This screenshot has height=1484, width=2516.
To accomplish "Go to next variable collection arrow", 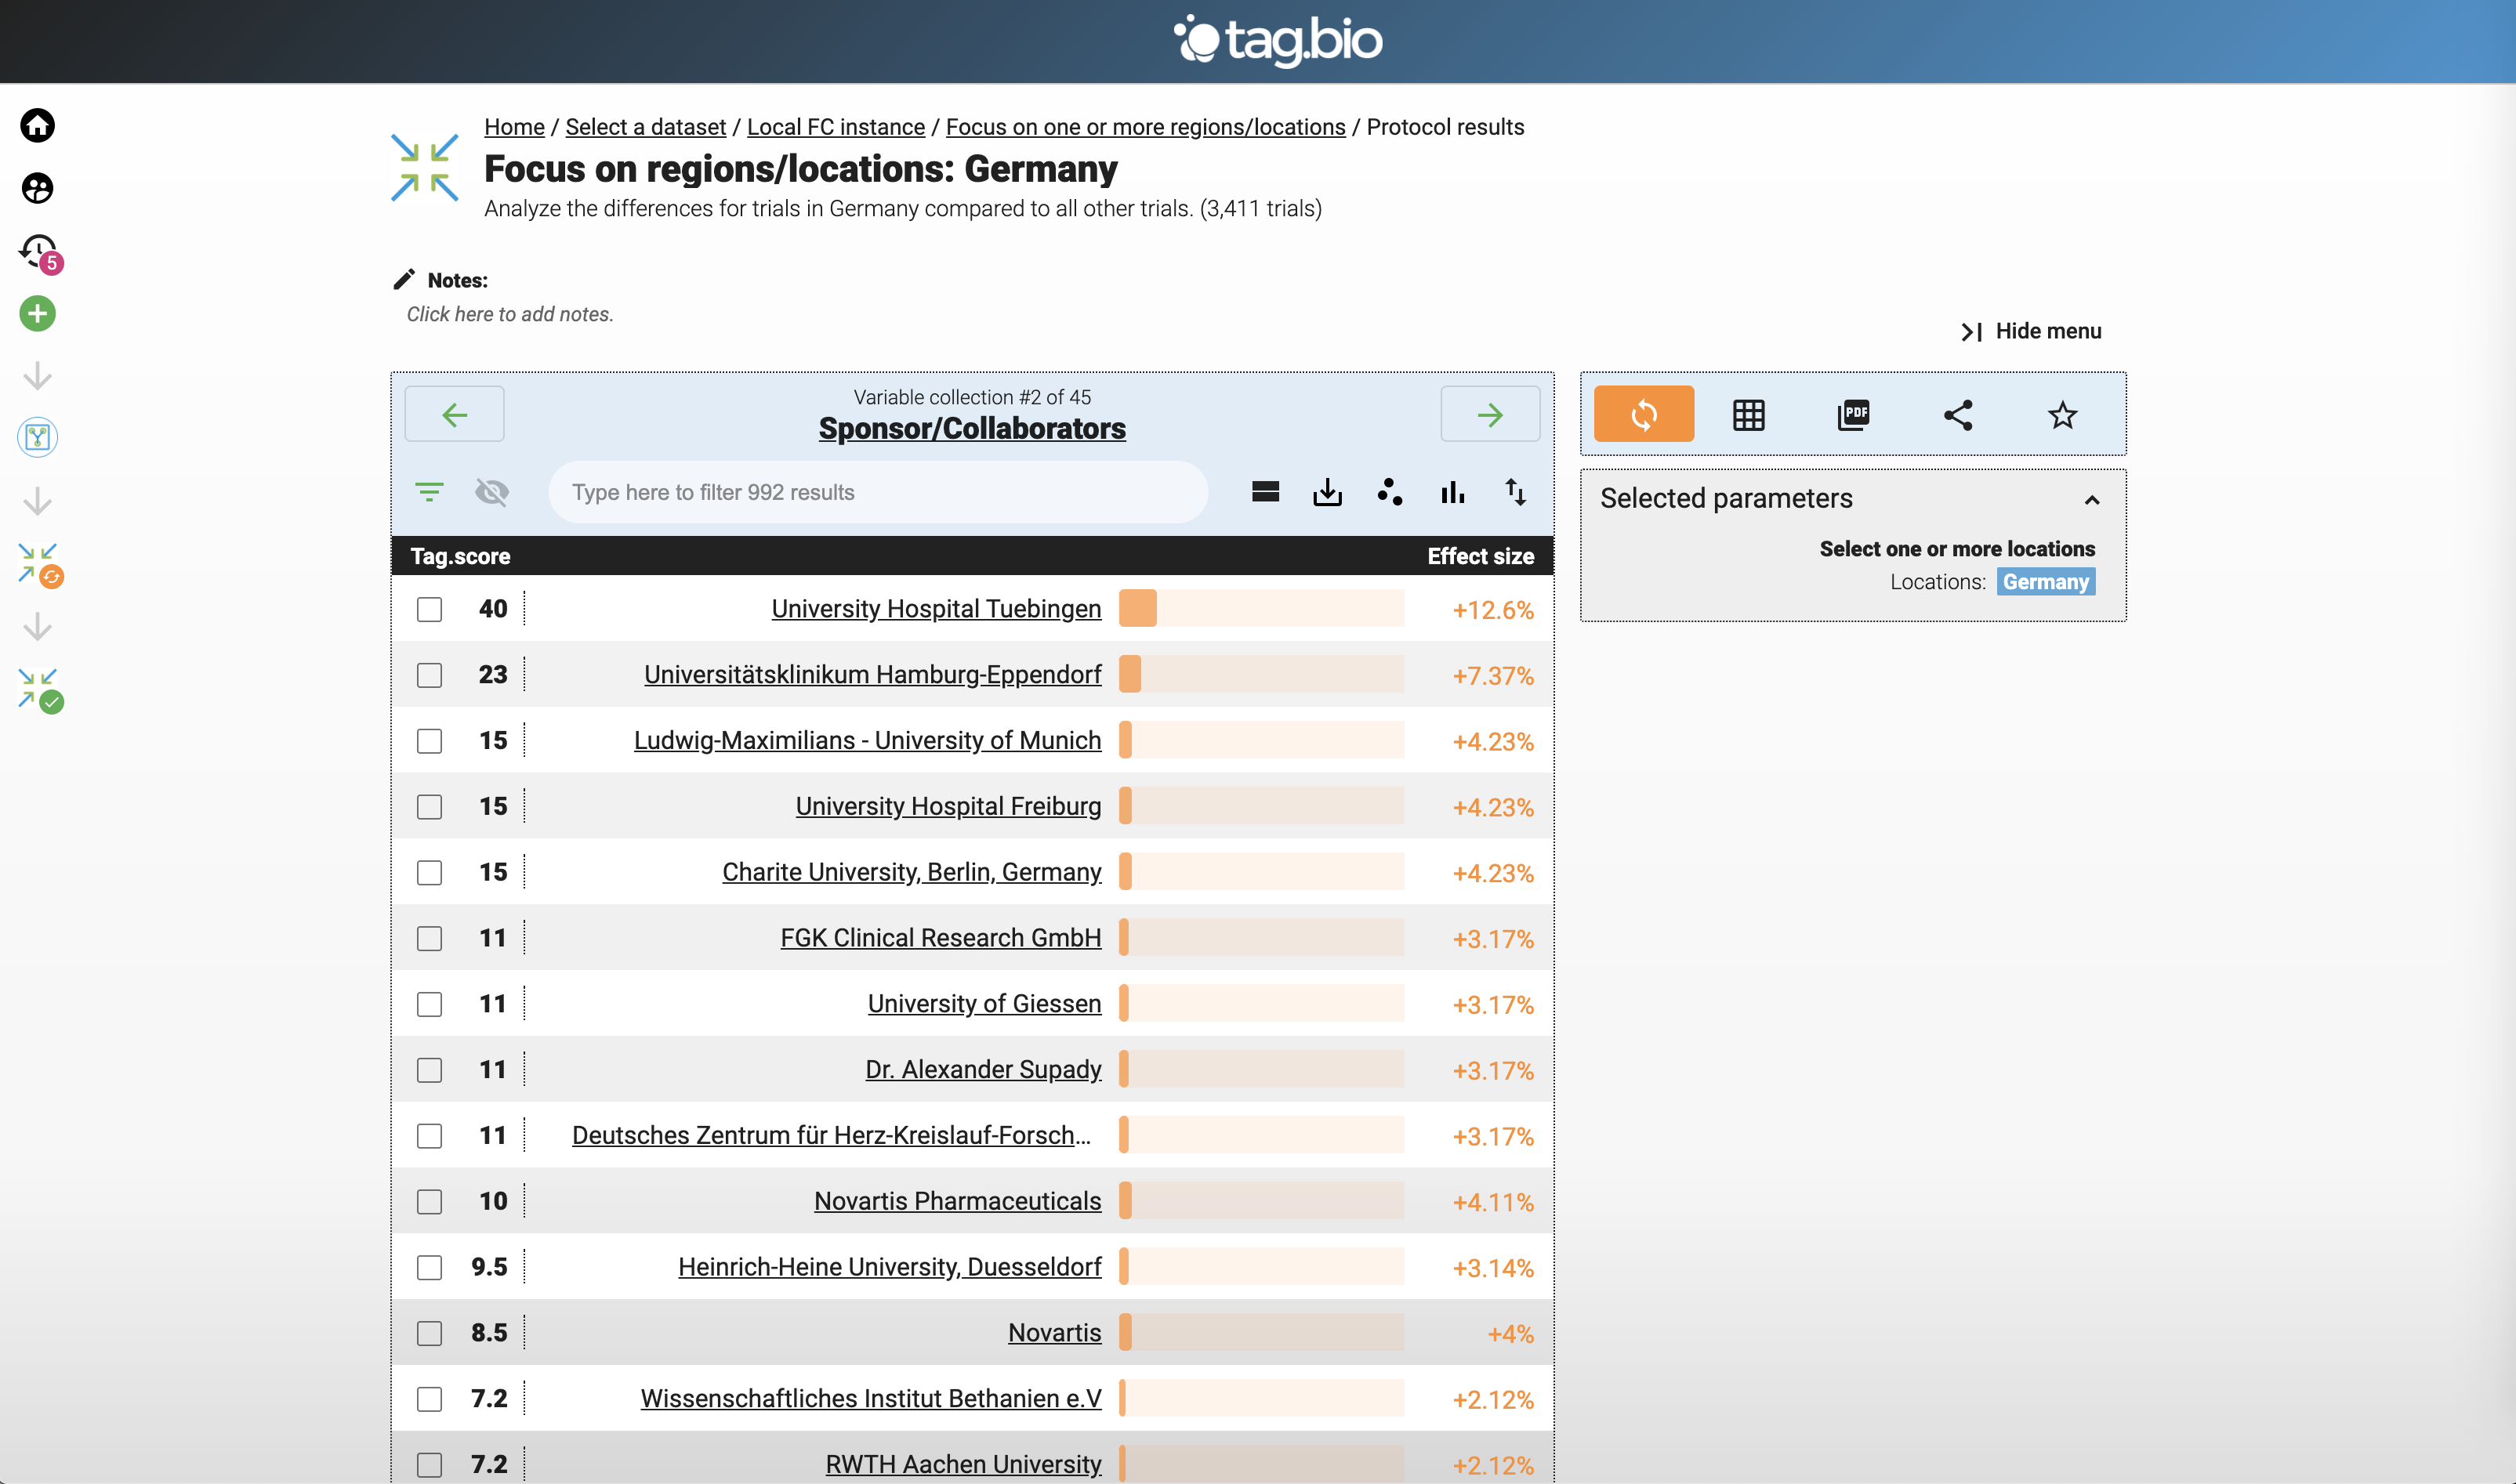I will (1488, 414).
